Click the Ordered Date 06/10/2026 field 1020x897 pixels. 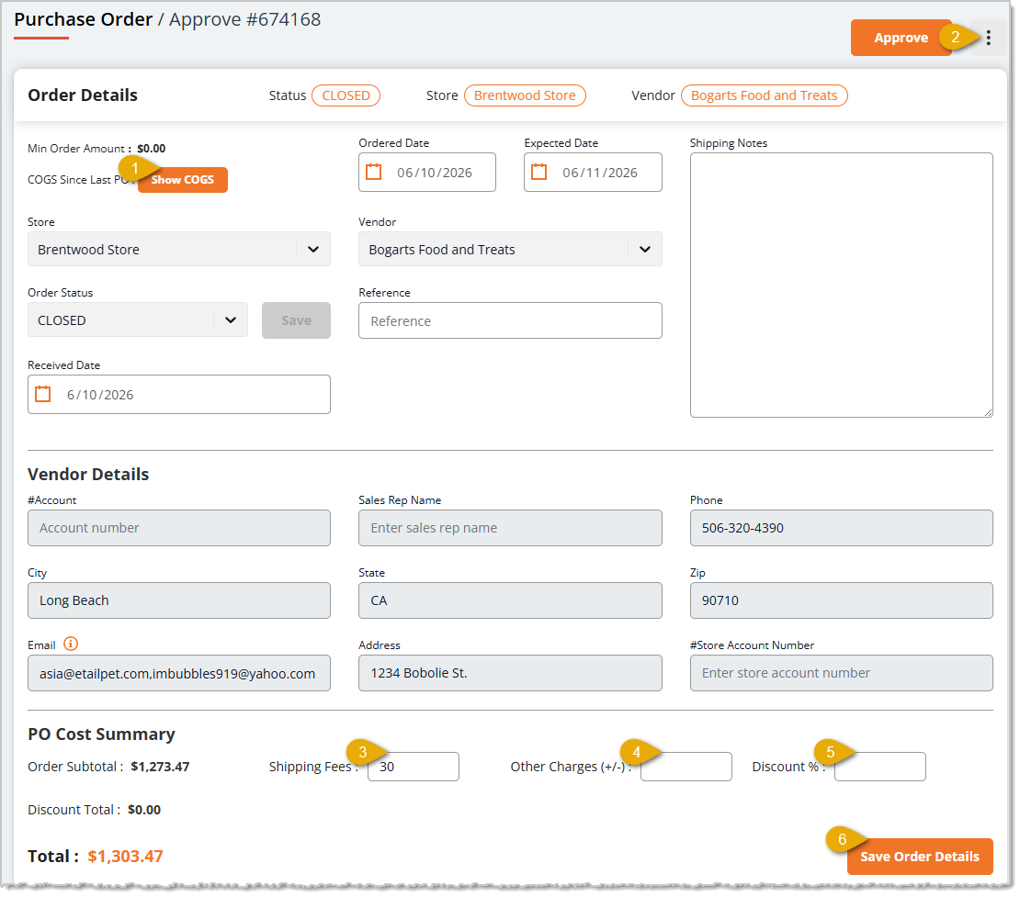coord(427,173)
